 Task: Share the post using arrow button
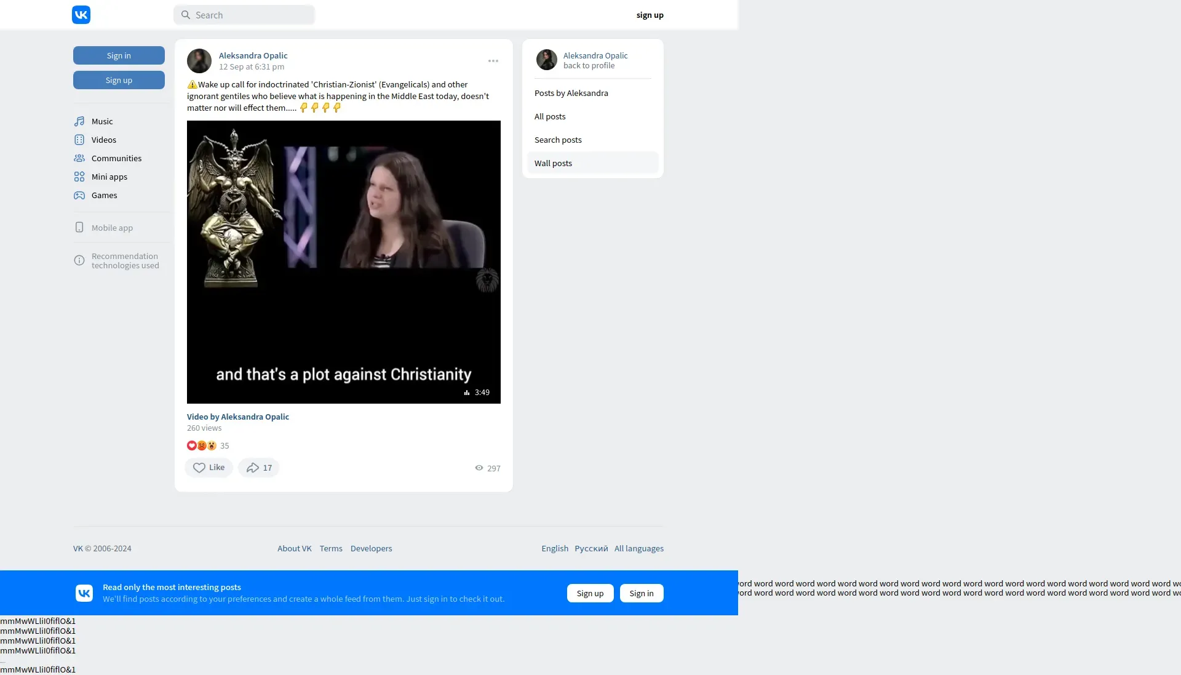[x=259, y=468]
